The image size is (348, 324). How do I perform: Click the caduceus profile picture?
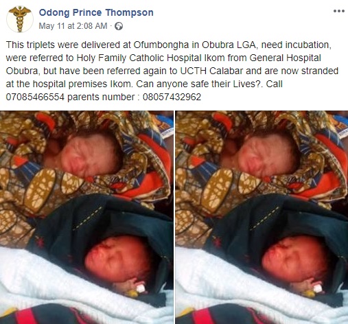[x=20, y=19]
